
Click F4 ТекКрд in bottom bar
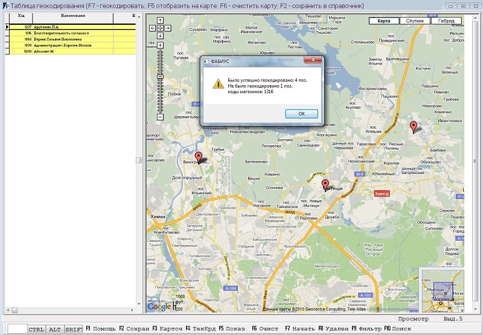[x=200, y=329]
